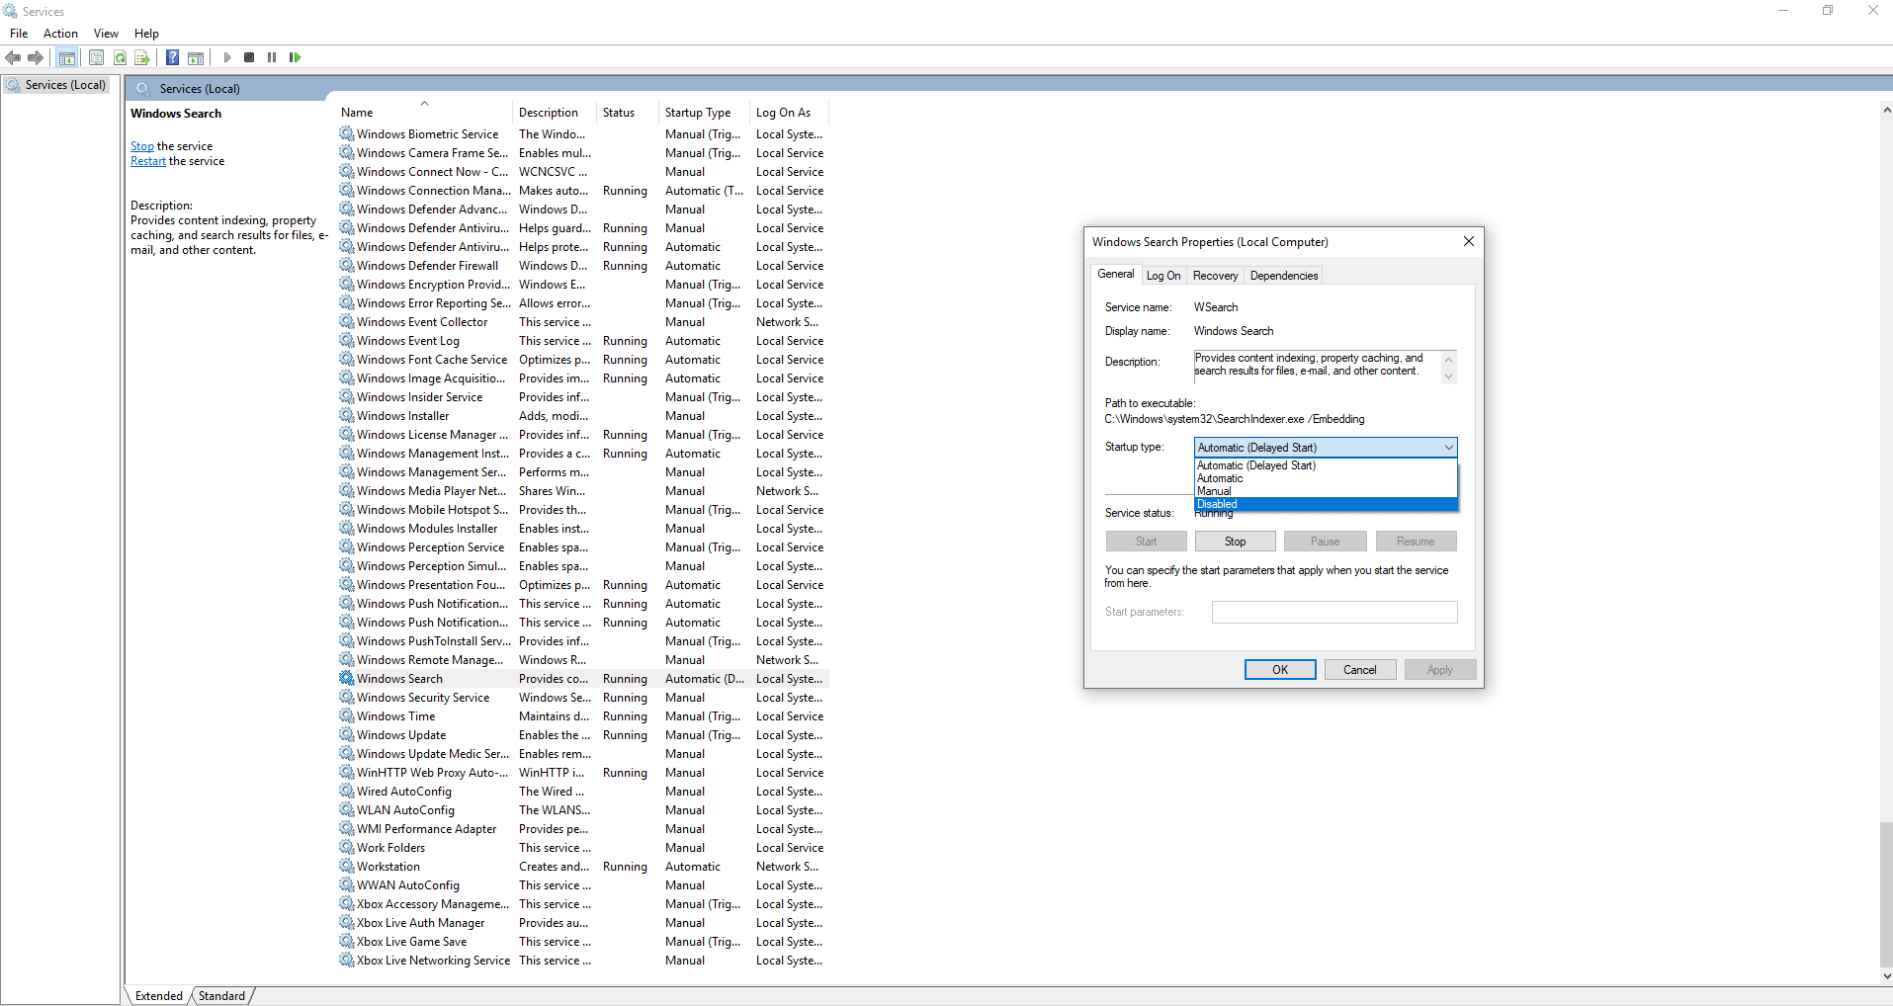Click OK in properties dialog
The height and width of the screenshot is (1006, 1893).
(1280, 670)
